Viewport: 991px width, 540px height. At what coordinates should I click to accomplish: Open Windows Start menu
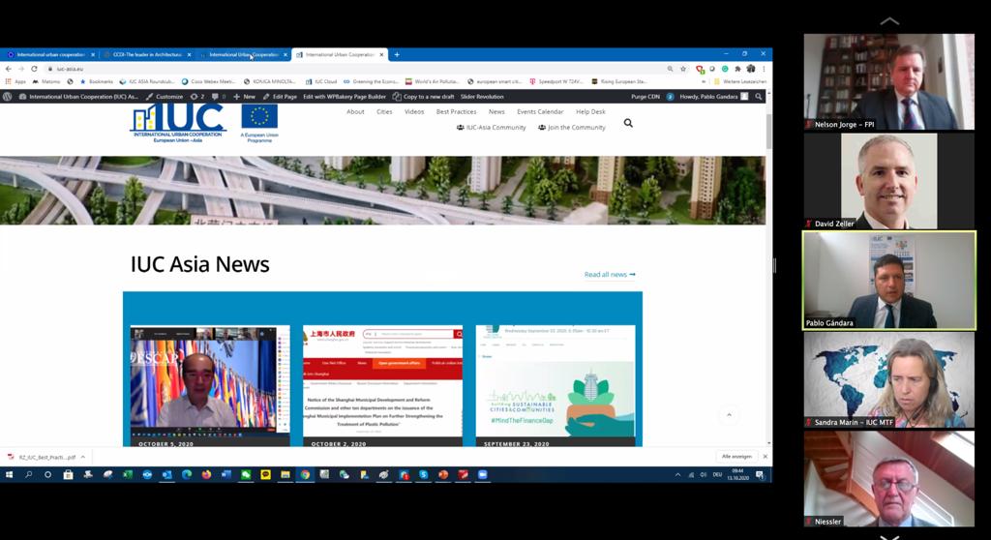click(9, 475)
